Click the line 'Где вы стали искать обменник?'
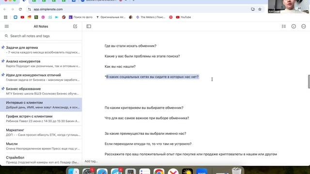Screen dimensions: 310x174 [130, 46]
